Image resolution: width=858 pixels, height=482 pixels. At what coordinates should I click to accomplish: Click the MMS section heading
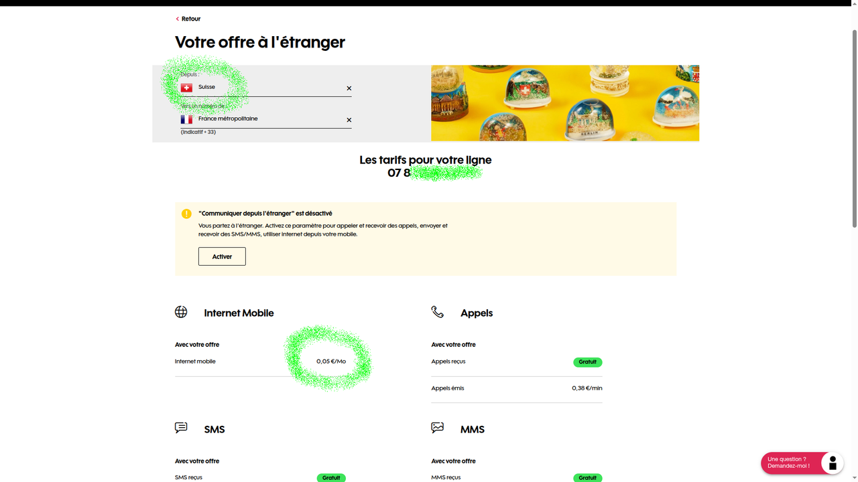click(x=473, y=430)
